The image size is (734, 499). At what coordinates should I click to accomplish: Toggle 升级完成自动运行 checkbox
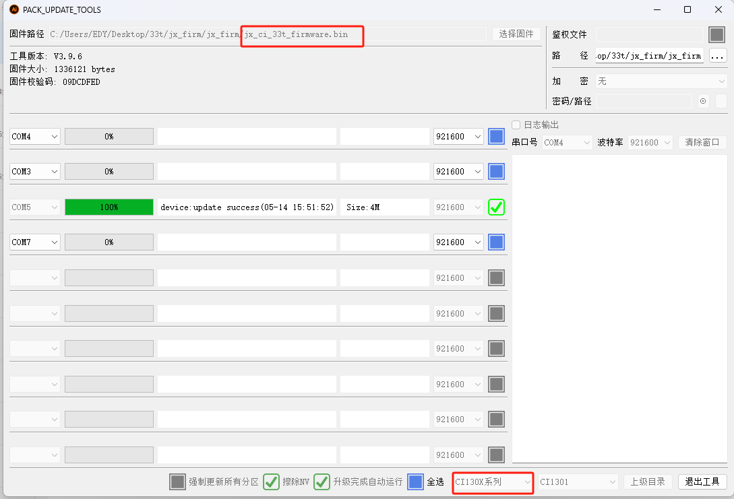322,481
